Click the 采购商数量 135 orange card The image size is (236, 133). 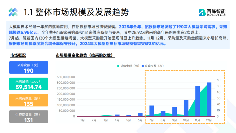29,100
